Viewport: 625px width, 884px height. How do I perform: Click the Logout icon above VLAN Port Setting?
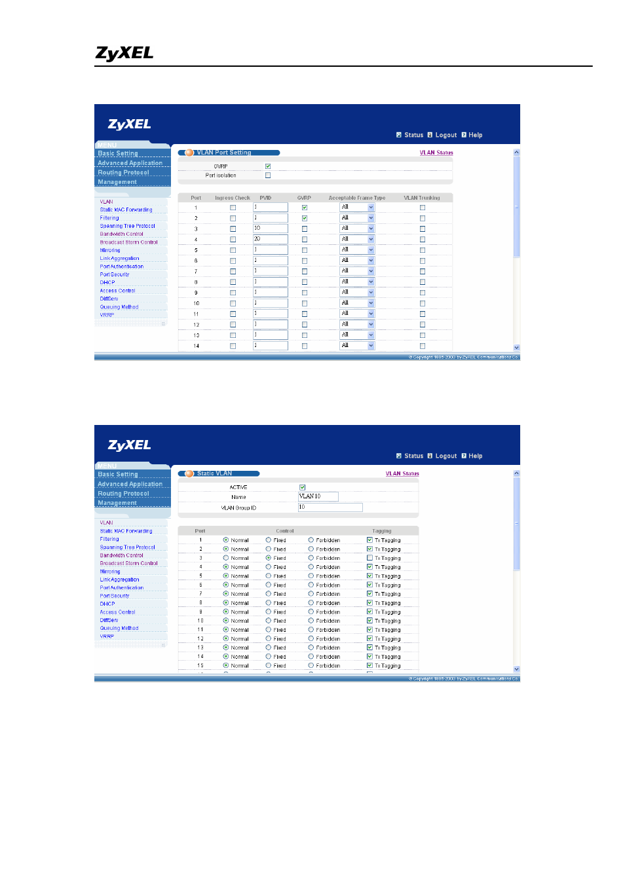click(430, 135)
